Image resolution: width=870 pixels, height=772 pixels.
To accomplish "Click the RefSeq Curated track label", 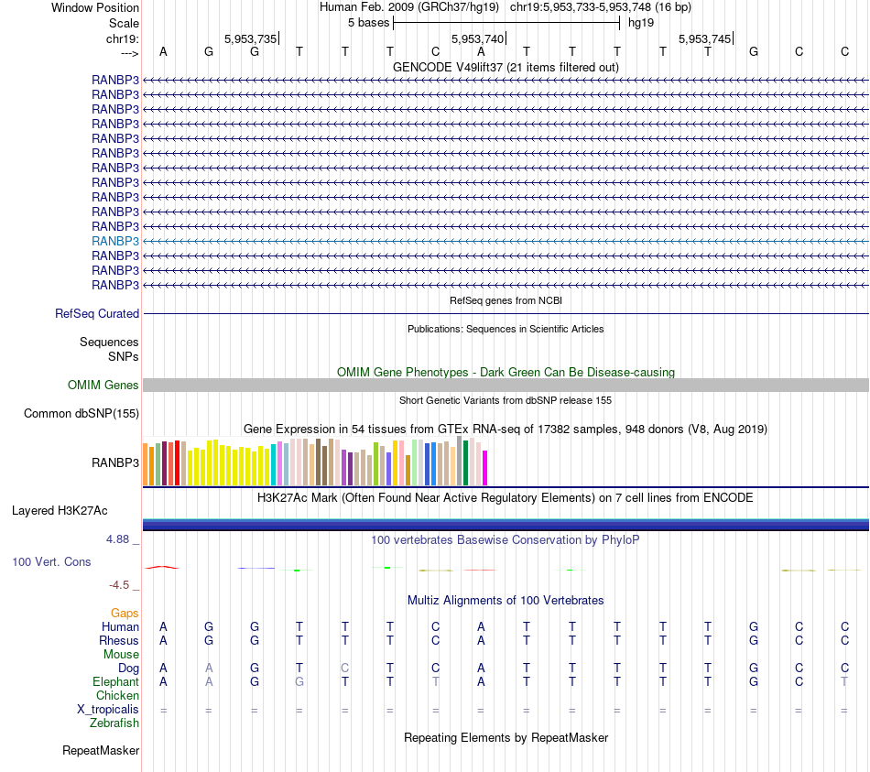I will click(96, 313).
